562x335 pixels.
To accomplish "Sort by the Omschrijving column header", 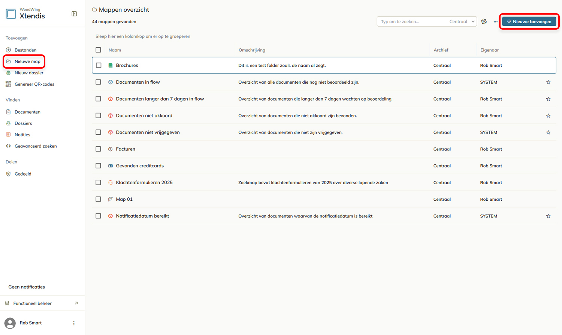I will [x=252, y=50].
